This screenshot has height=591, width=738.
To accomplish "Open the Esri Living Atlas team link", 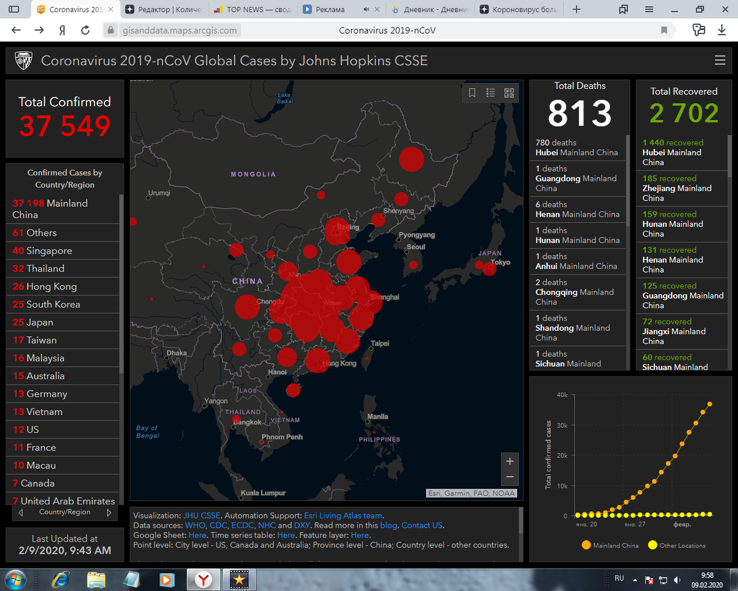I will (x=343, y=516).
